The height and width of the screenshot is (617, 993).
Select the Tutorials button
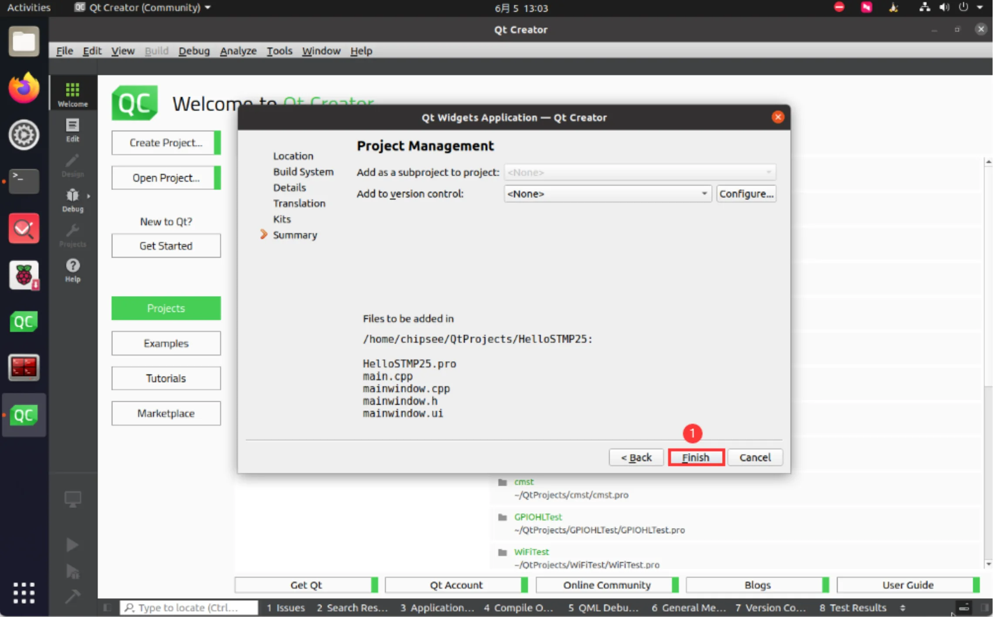pyautogui.click(x=166, y=378)
